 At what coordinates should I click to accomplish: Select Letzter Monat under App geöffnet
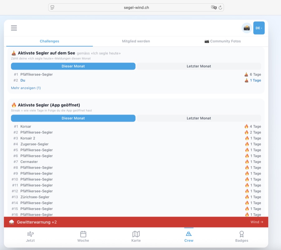point(199,118)
